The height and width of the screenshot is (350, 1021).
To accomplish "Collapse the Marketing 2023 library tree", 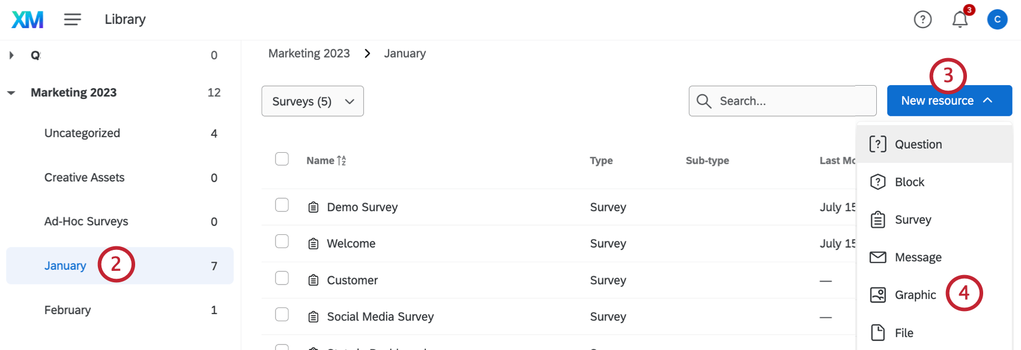I will coord(11,93).
